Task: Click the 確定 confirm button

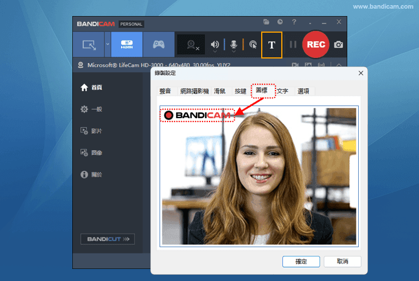Action: point(301,262)
